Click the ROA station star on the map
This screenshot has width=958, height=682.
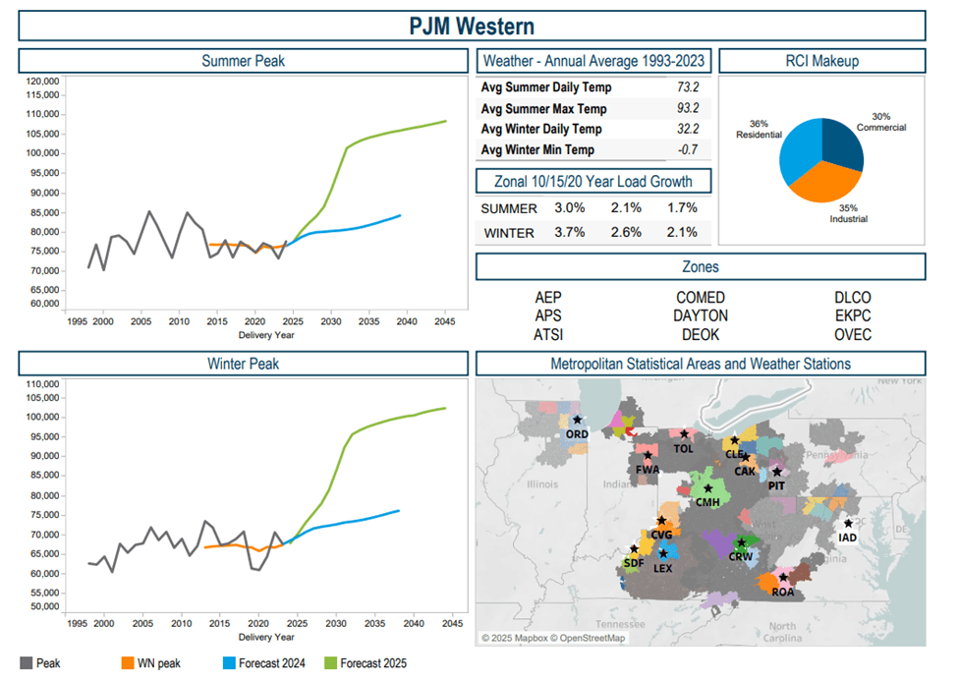tap(784, 576)
